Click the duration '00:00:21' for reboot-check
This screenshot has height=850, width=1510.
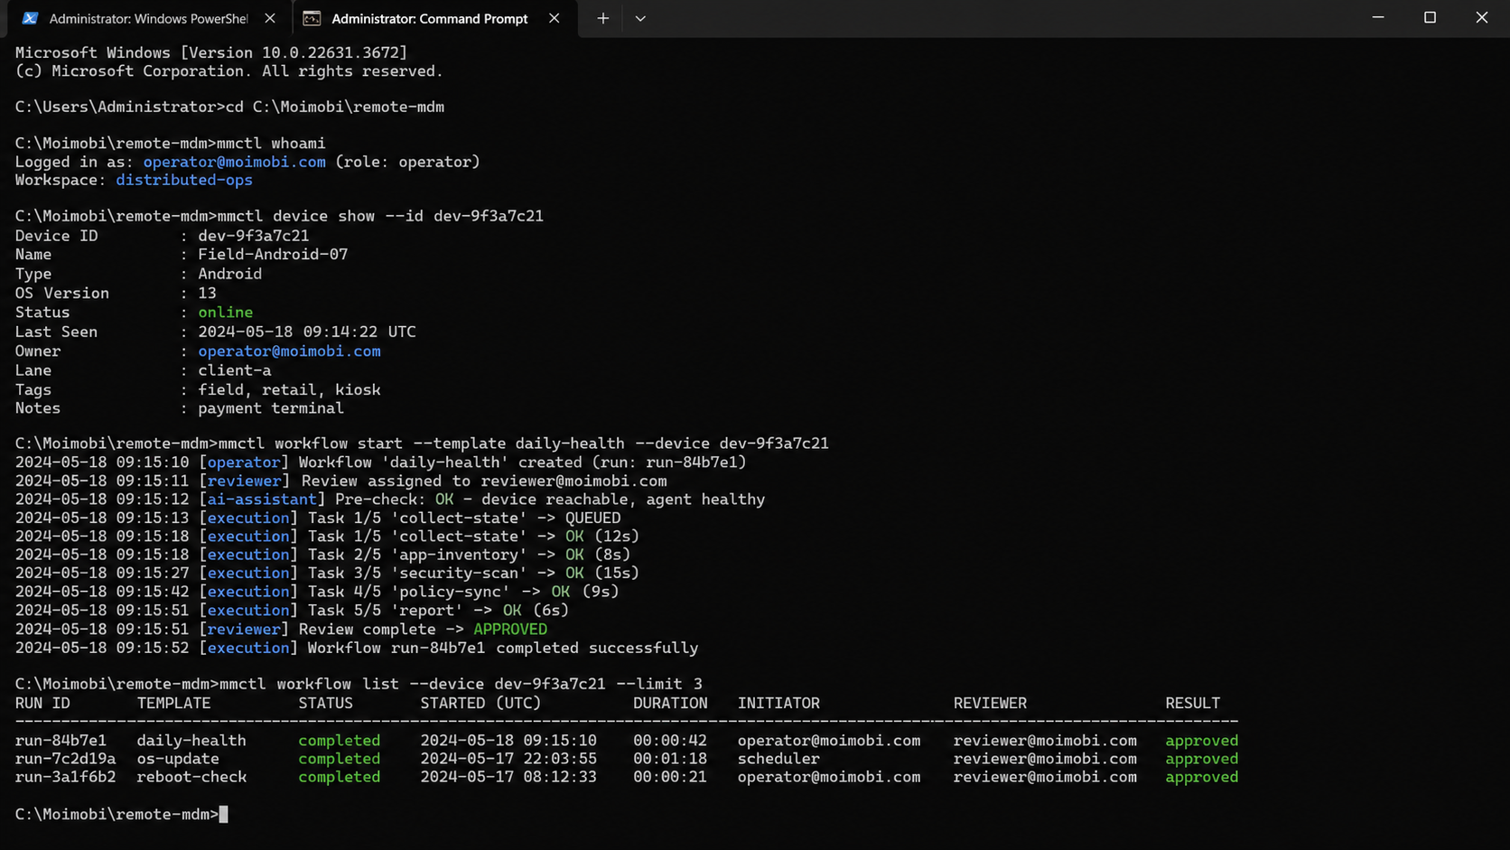pyautogui.click(x=670, y=777)
